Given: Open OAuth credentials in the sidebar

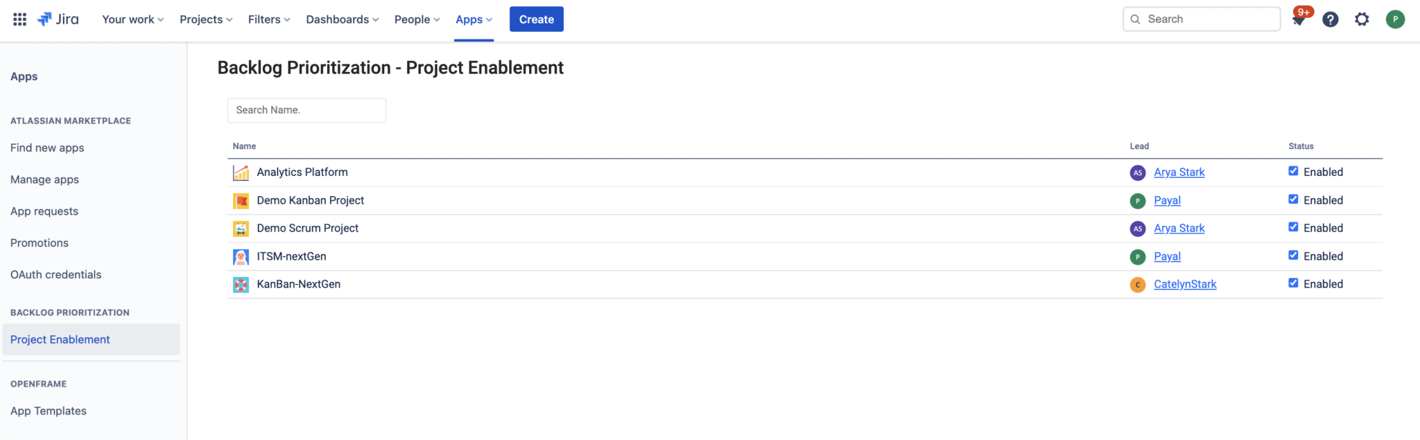Looking at the screenshot, I should tap(55, 274).
